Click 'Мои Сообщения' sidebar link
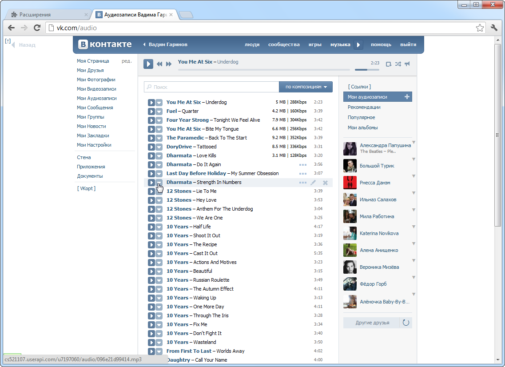Image resolution: width=505 pixels, height=367 pixels. [x=95, y=108]
